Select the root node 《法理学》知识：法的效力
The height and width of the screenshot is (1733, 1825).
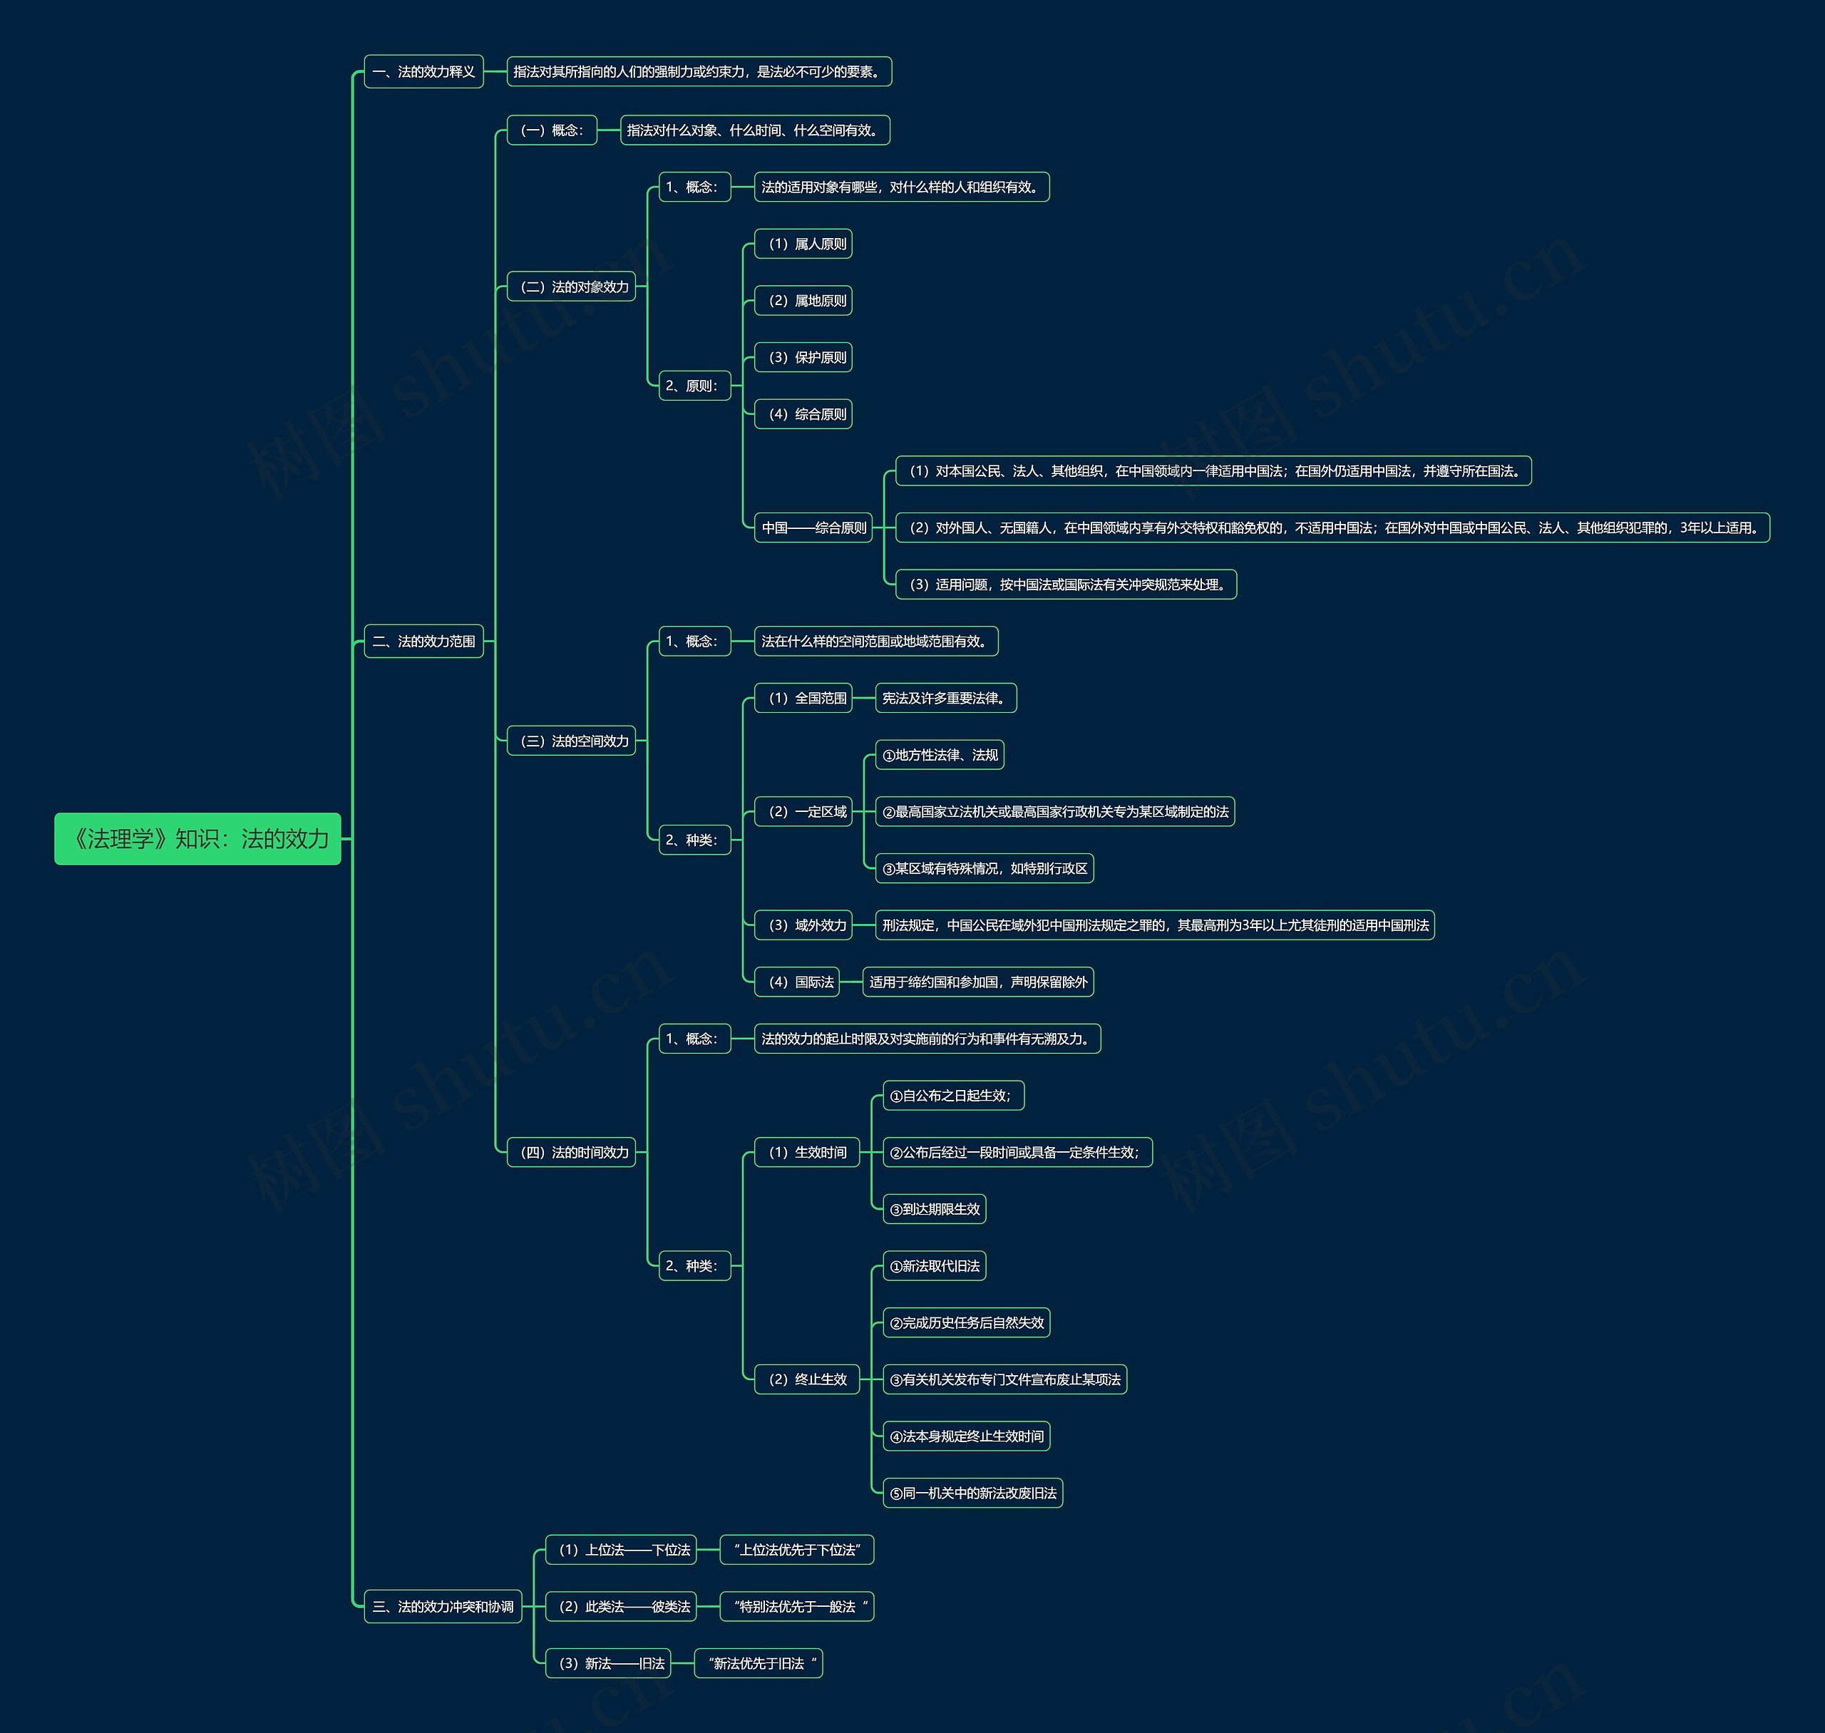[x=197, y=839]
